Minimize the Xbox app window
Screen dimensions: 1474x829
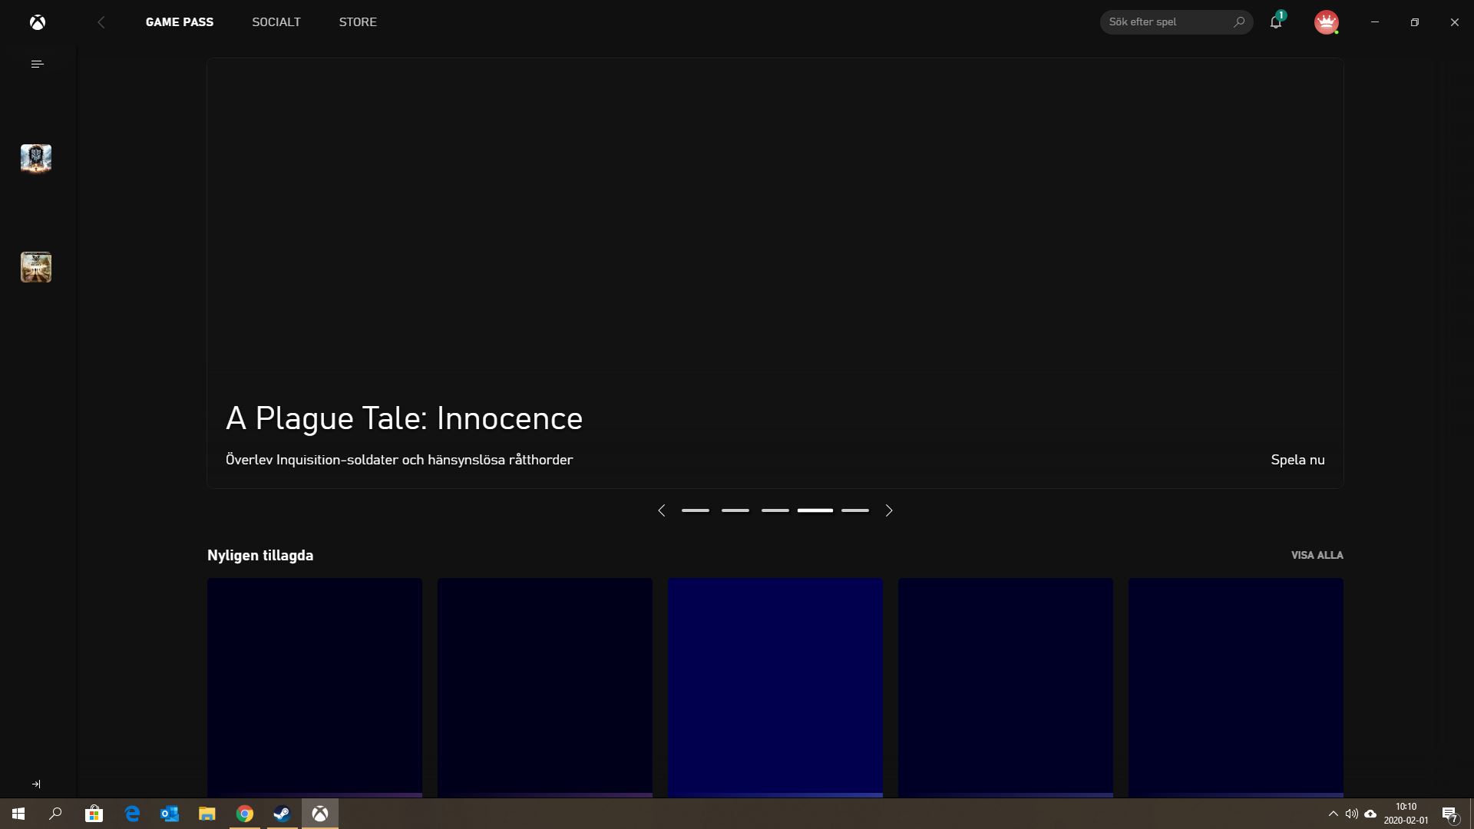coord(1375,22)
